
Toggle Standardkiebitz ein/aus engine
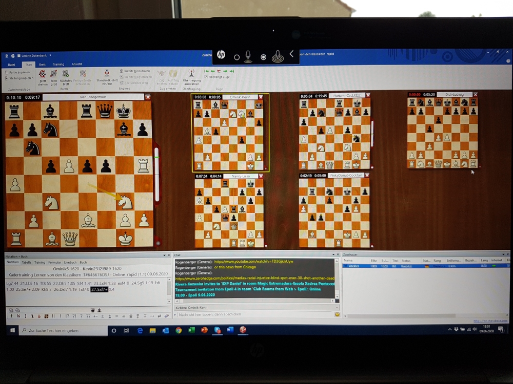107,75
